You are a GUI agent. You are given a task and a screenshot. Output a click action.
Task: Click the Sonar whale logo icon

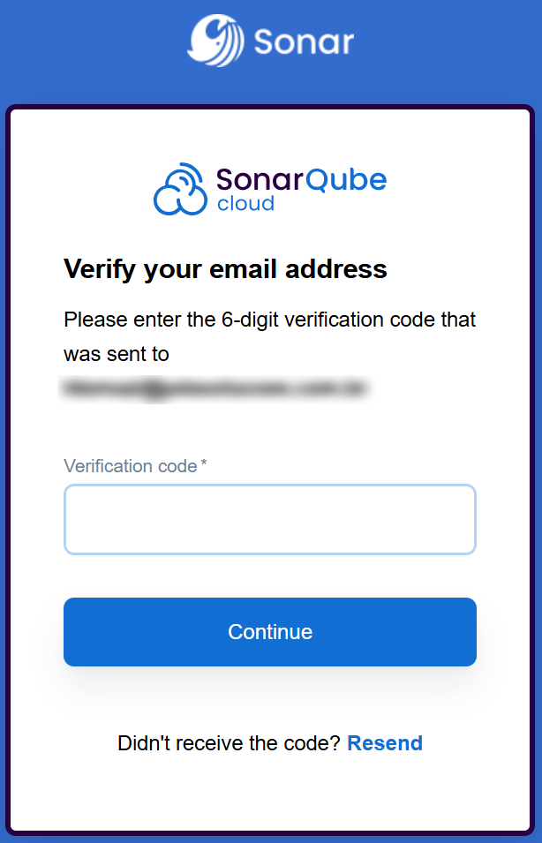(215, 41)
